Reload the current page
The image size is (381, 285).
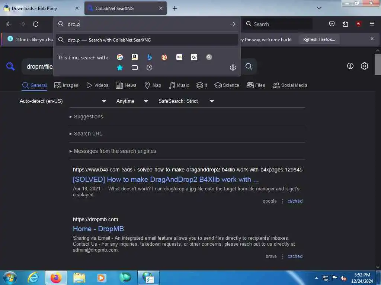(36, 24)
